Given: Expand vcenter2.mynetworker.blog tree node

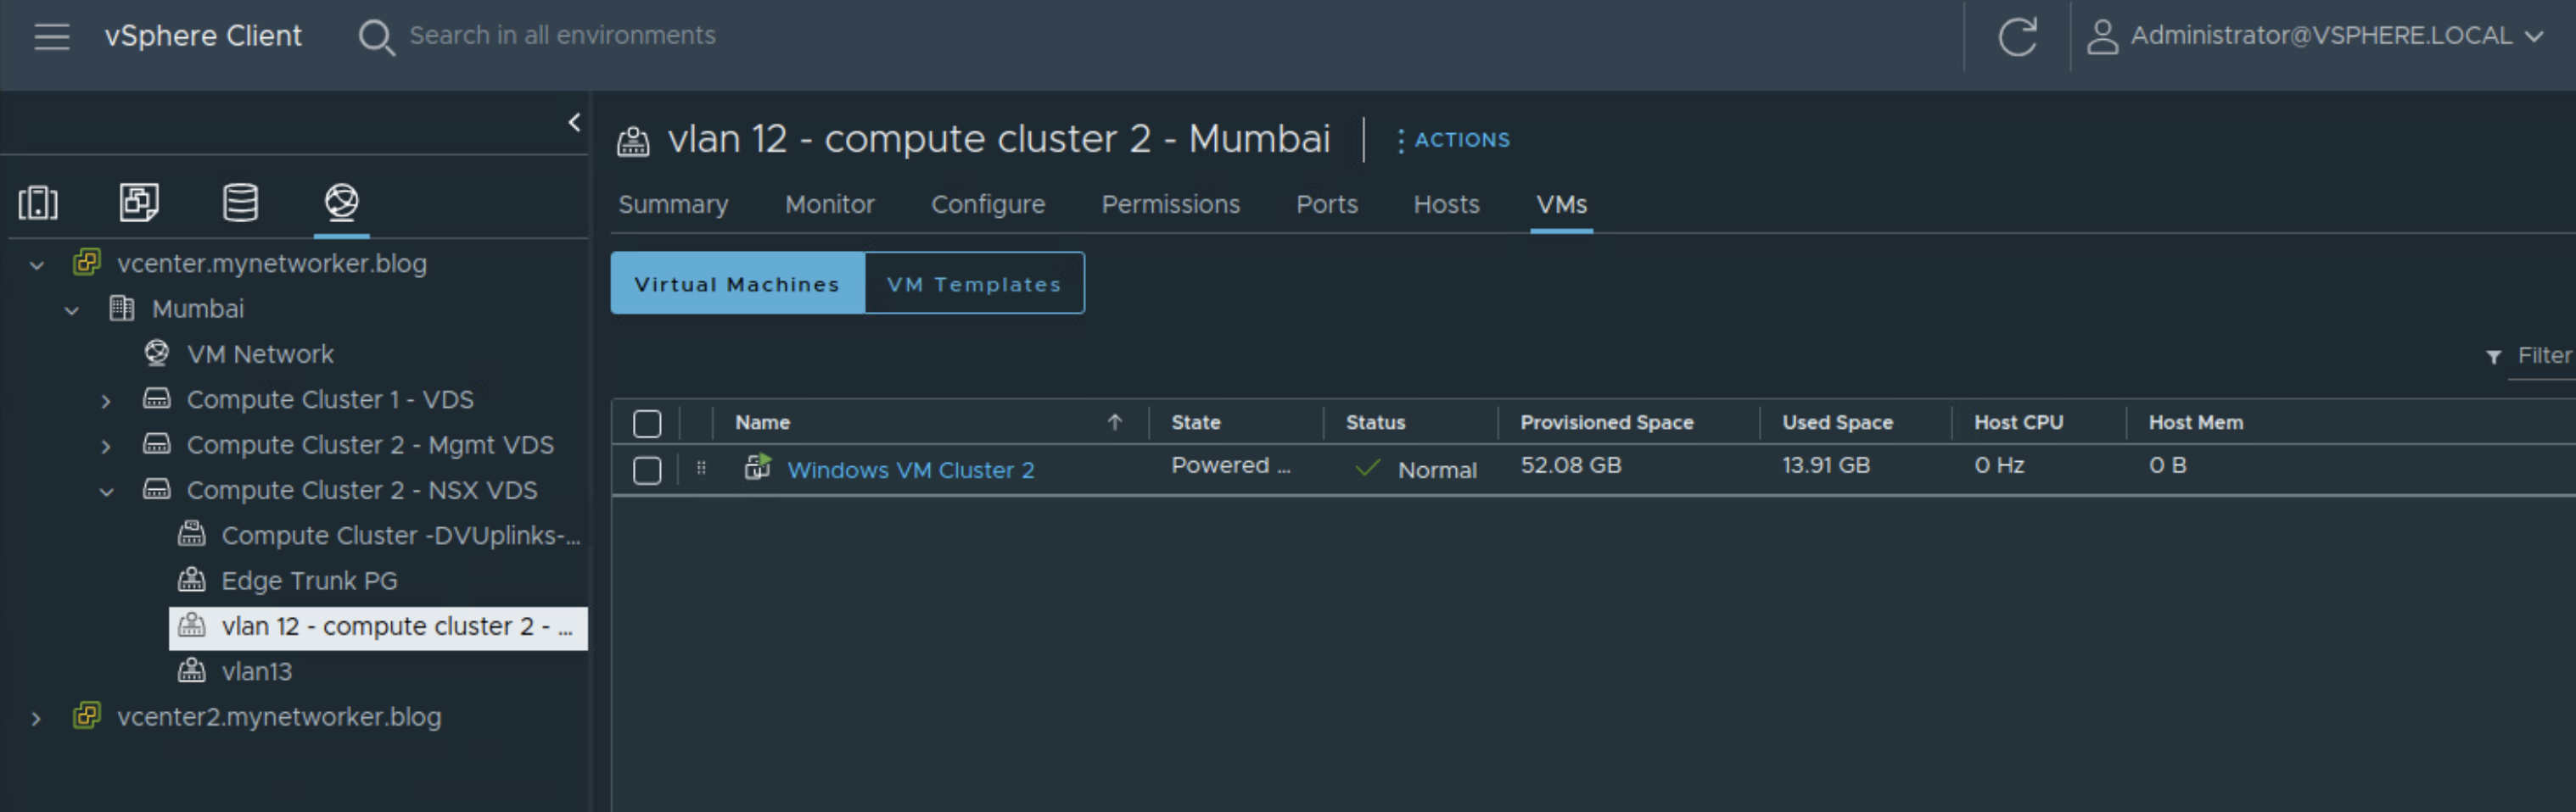Looking at the screenshot, I should [x=36, y=718].
